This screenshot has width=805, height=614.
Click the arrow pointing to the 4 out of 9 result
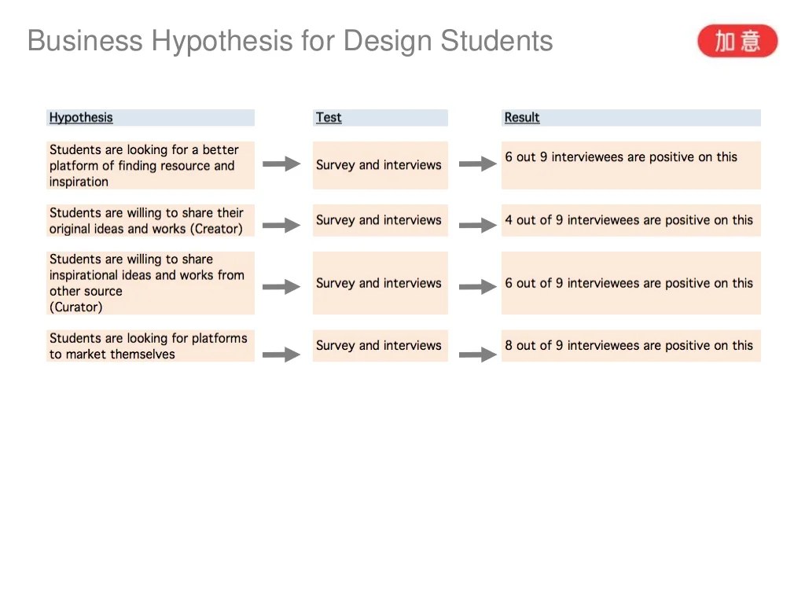(477, 226)
